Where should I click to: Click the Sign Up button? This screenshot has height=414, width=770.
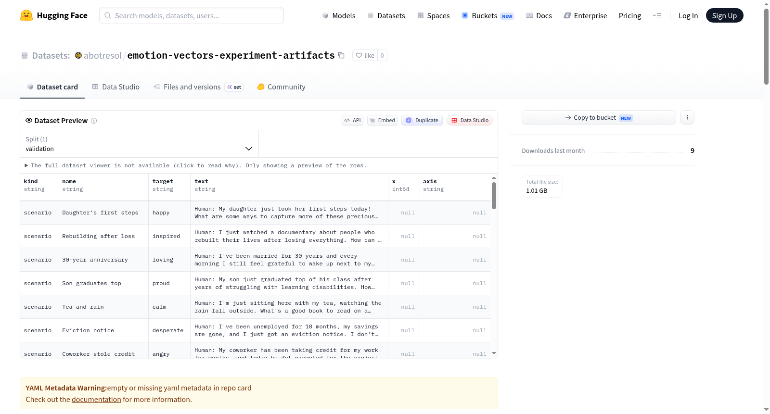coord(725,15)
